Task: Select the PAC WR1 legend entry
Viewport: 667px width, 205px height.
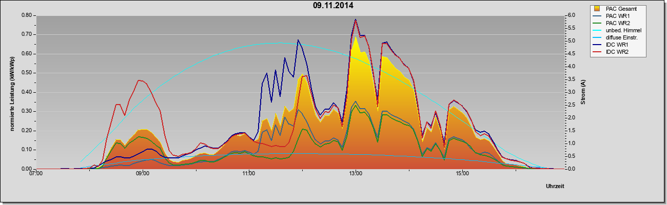Action: coord(617,16)
